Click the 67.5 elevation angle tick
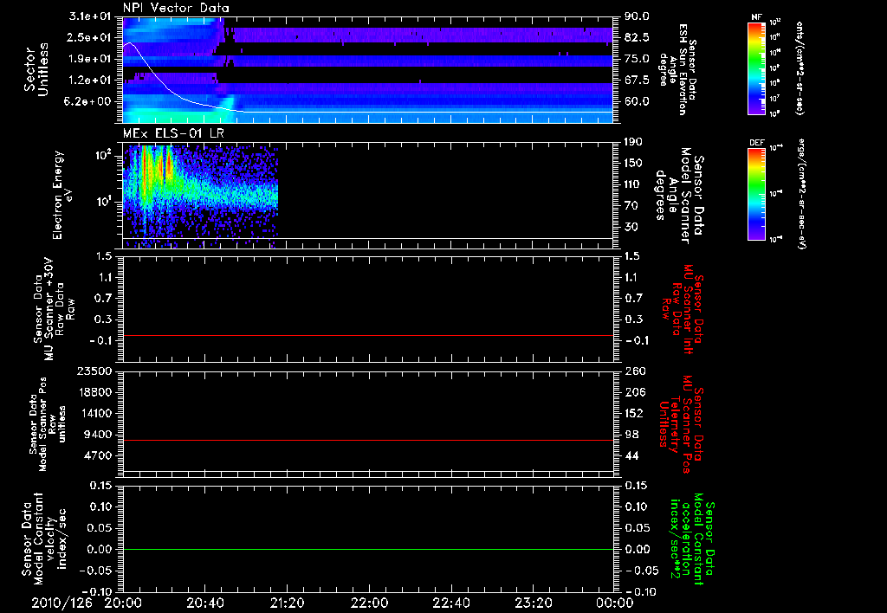This screenshot has height=613, width=887. coord(637,81)
